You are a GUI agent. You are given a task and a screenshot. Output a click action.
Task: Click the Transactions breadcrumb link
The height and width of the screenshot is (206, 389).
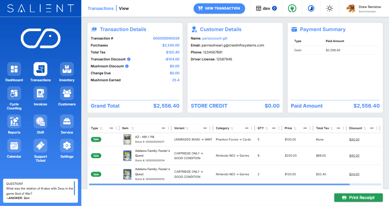[101, 8]
